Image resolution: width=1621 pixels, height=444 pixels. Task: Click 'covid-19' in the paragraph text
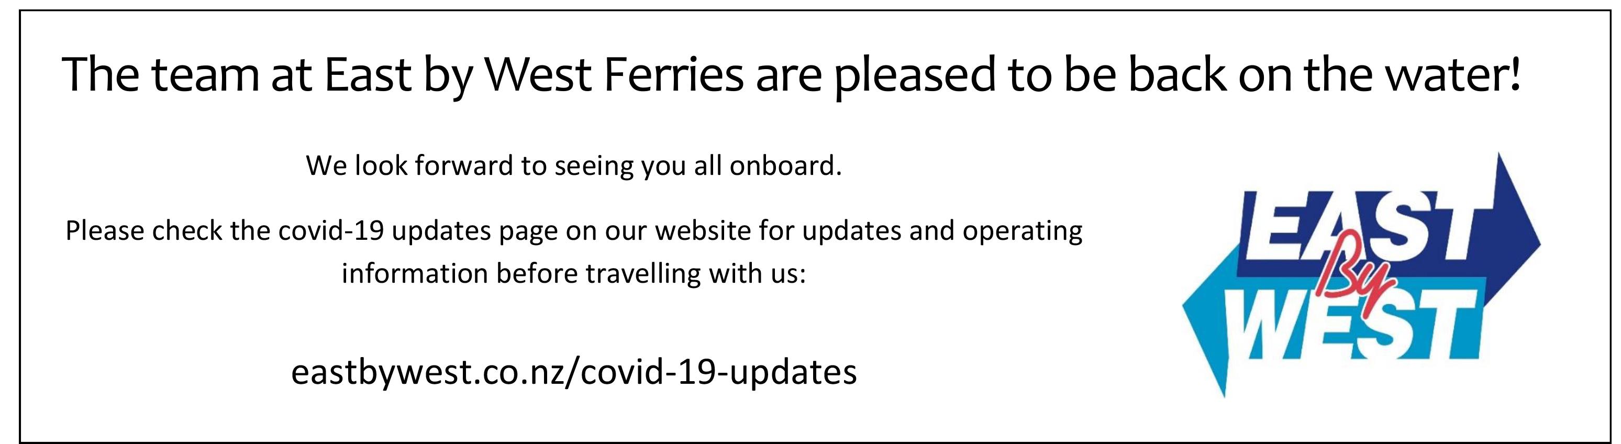pyautogui.click(x=331, y=231)
